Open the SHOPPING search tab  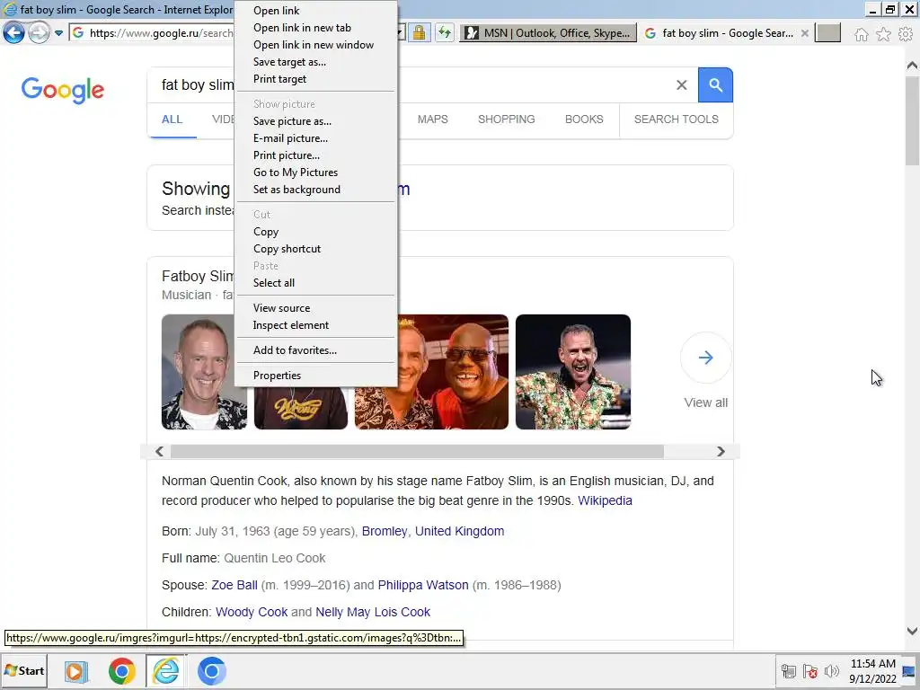pyautogui.click(x=507, y=119)
